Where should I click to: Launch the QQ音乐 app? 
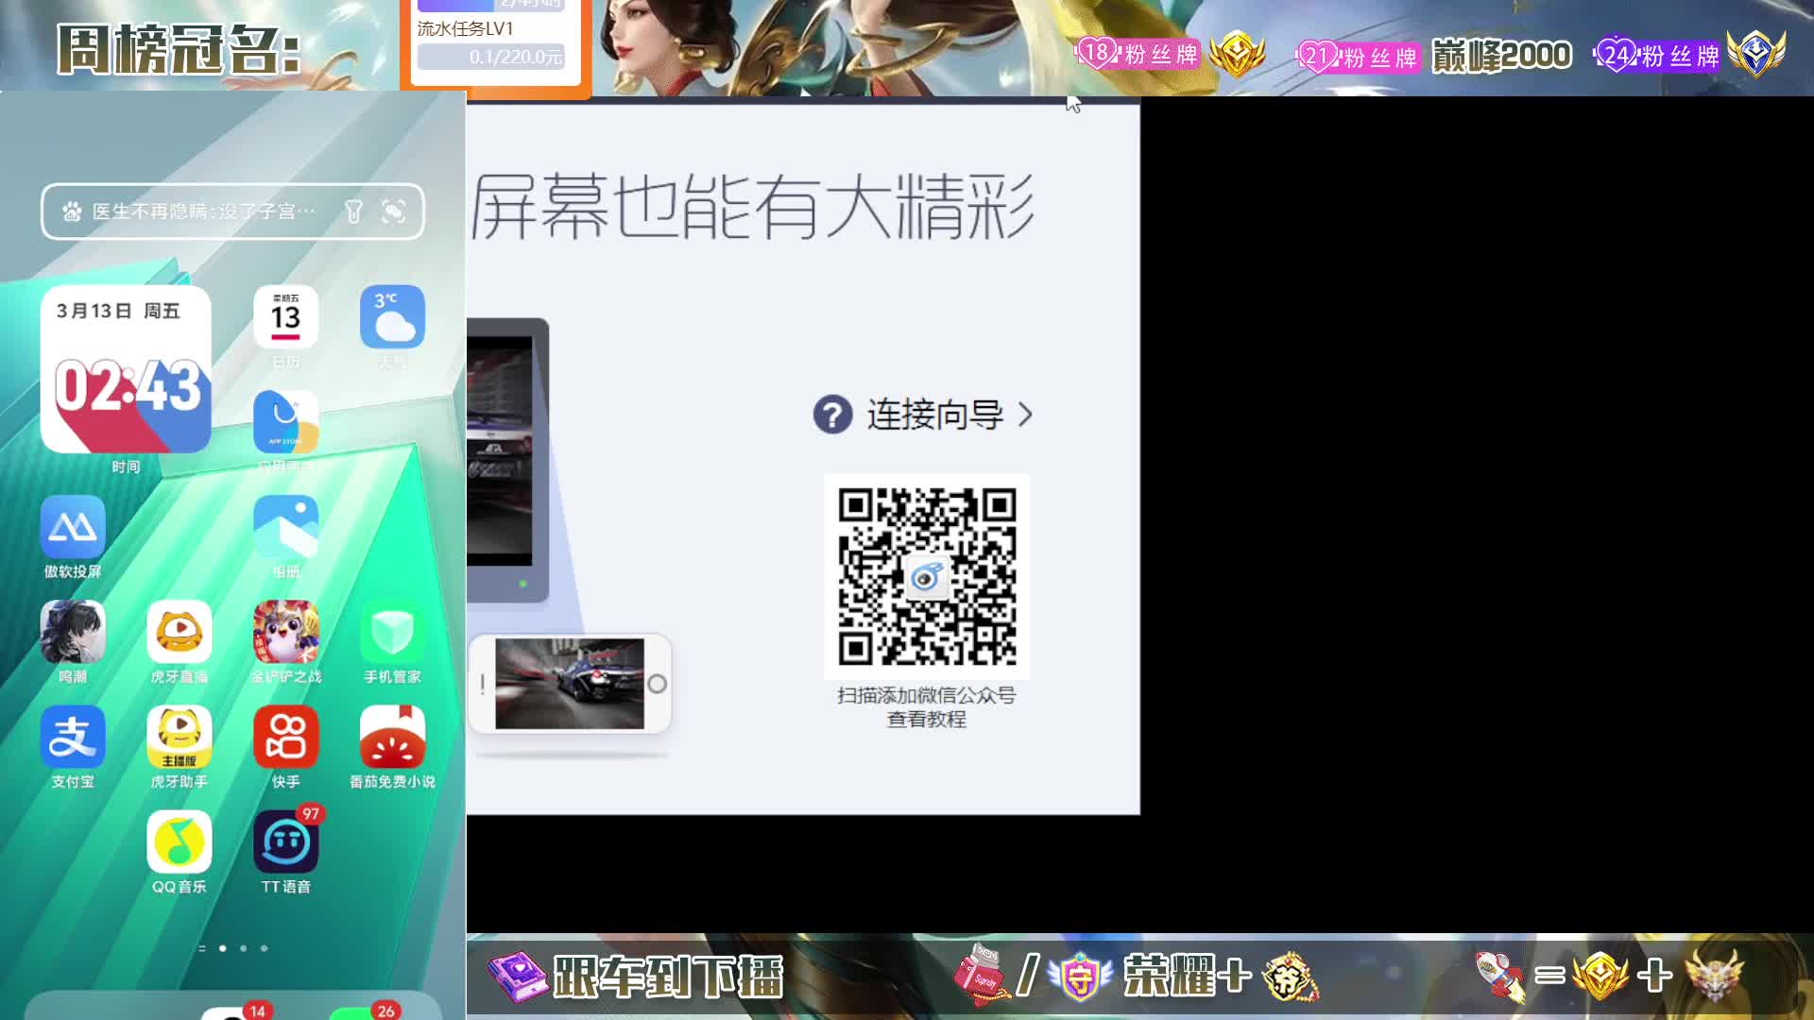[x=179, y=842]
